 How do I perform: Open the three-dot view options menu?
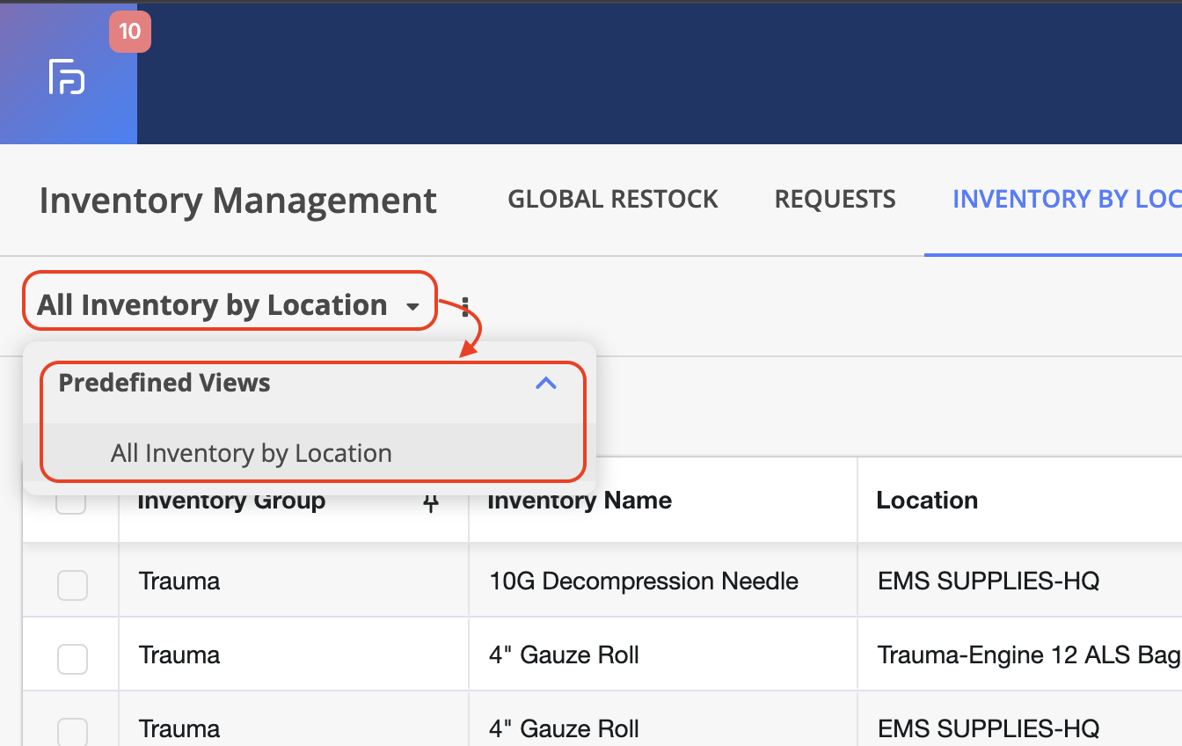pos(465,307)
